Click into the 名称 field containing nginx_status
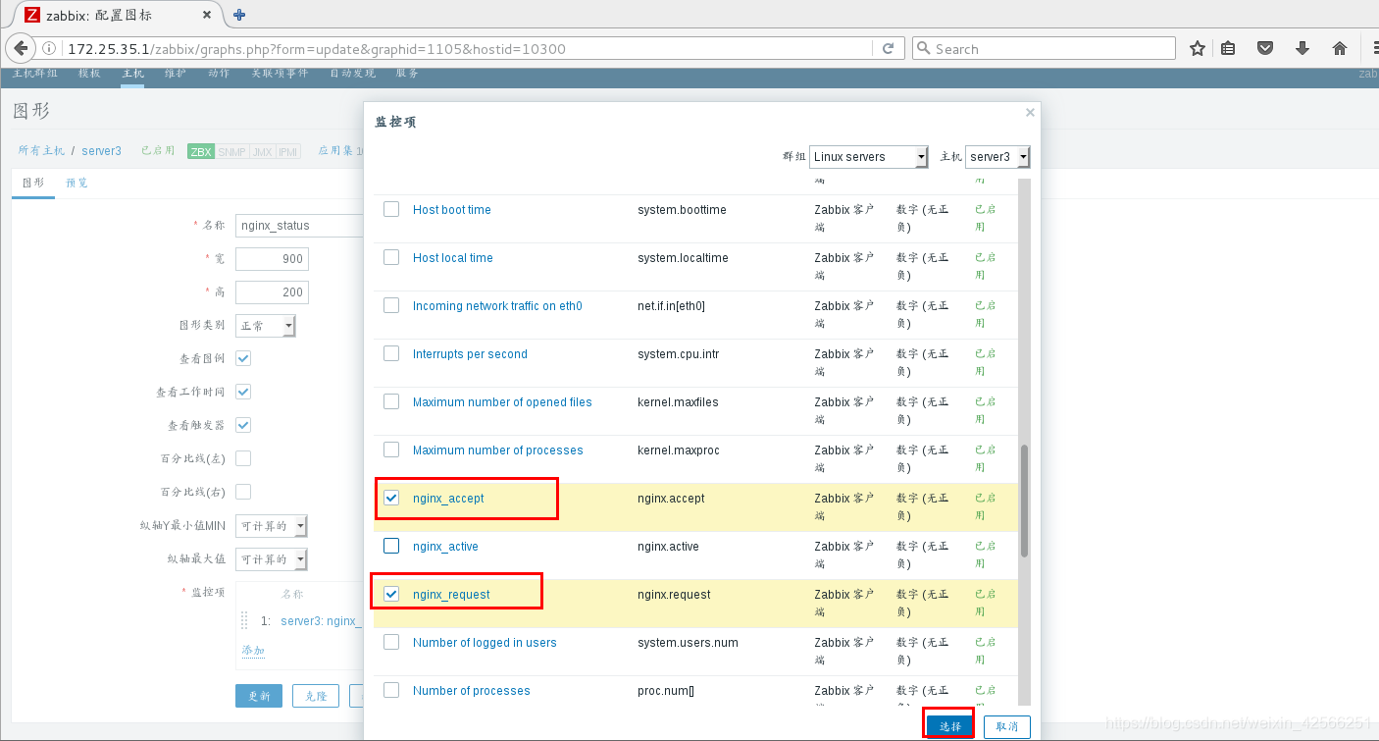 tap(299, 225)
